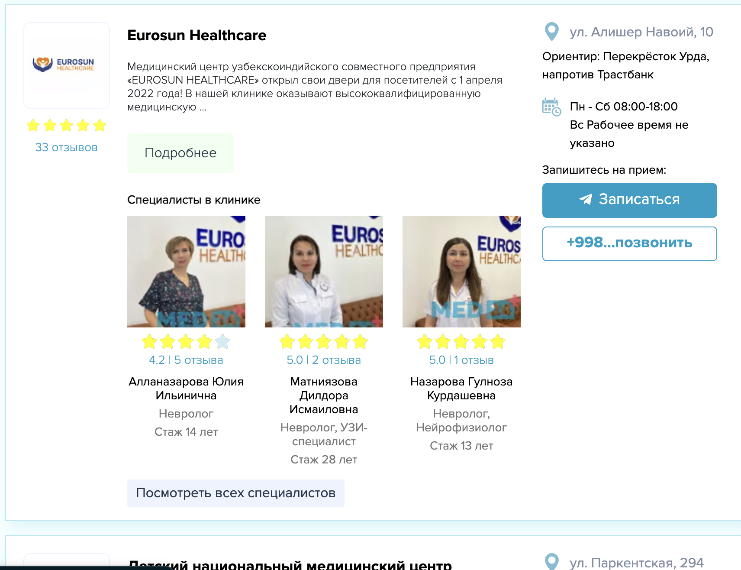Screen dimensions: 741x570
Task: Click the Невролог, Нейрофизиолог specialty text
Action: click(461, 421)
